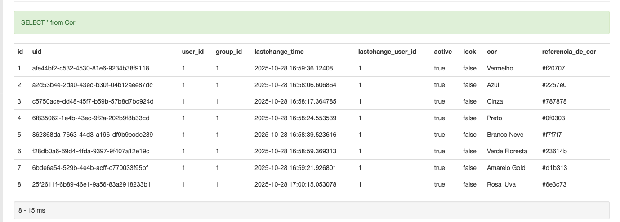Select the Preto row's uid value

(90, 118)
